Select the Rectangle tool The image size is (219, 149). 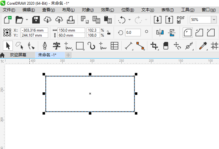pos(80,46)
